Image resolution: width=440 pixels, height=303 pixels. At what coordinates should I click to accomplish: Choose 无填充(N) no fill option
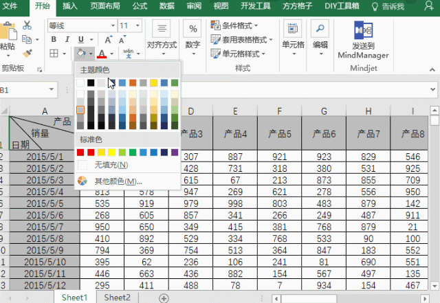128,165
